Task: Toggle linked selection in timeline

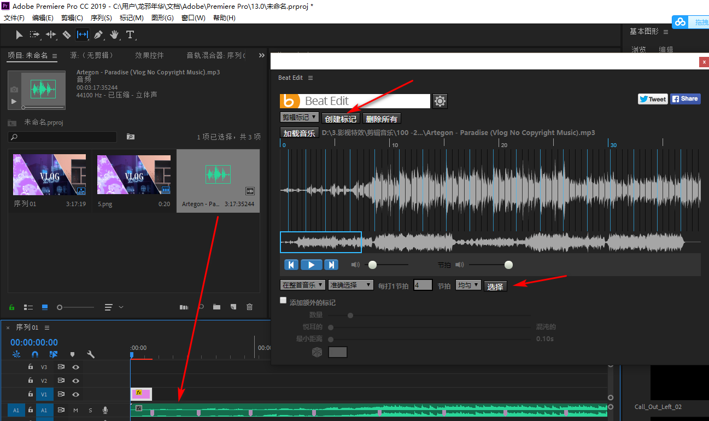Action: point(54,354)
